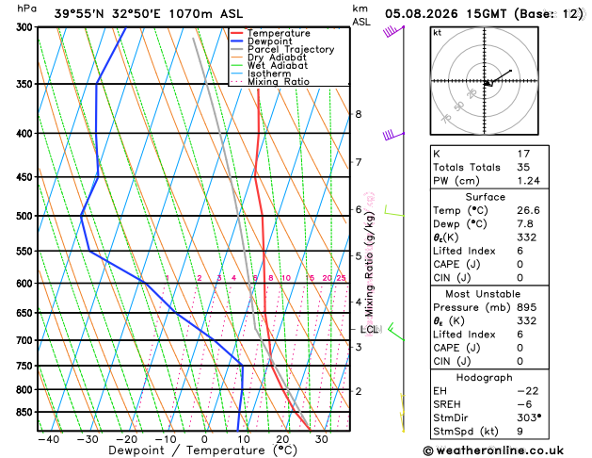592x458 pixels.
Task: Click the Surface section heading
Action: coord(485,197)
